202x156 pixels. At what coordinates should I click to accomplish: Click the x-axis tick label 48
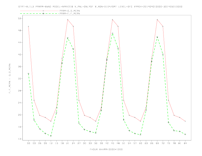pyautogui.click(x=118, y=143)
